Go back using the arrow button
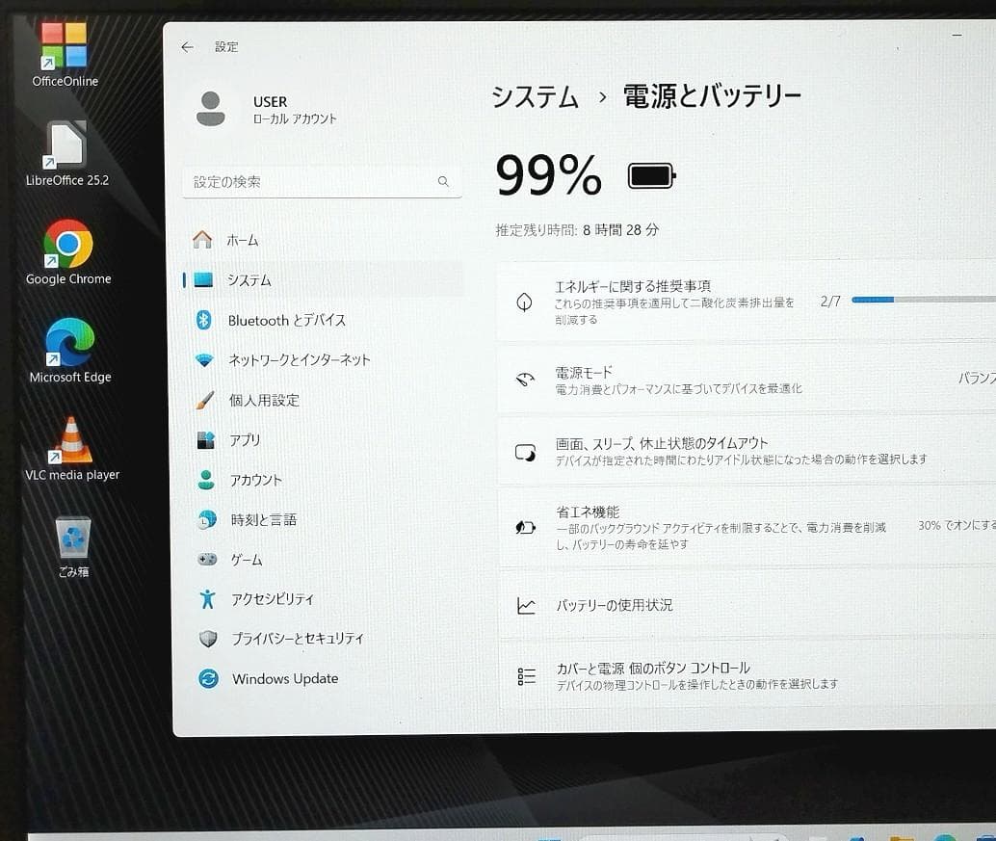 [x=186, y=46]
